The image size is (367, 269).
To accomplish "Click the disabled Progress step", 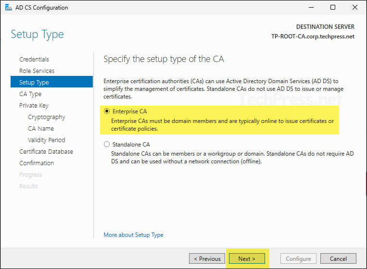I will pos(31,174).
